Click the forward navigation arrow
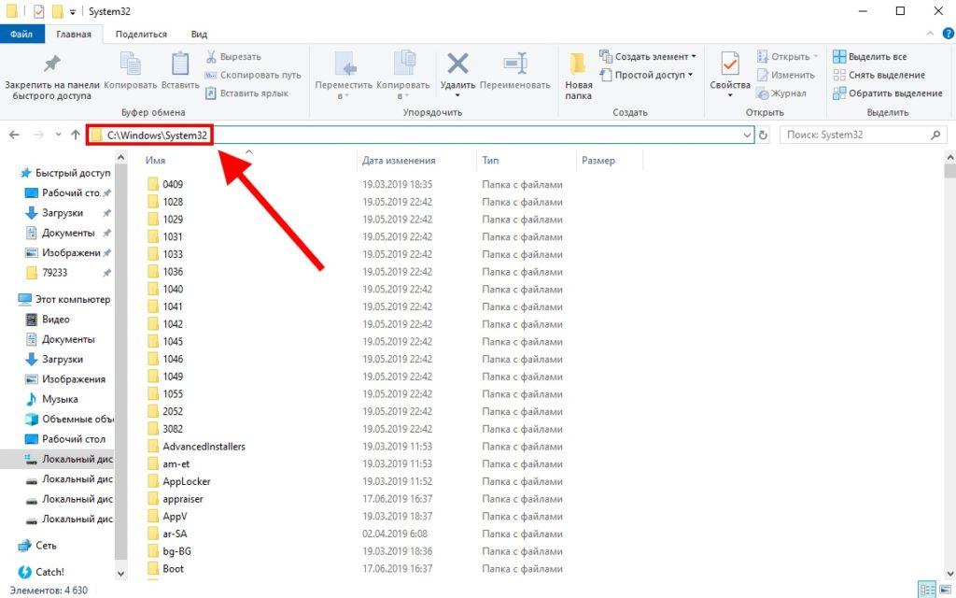Screen dimensions: 956x598 pyautogui.click(x=38, y=135)
